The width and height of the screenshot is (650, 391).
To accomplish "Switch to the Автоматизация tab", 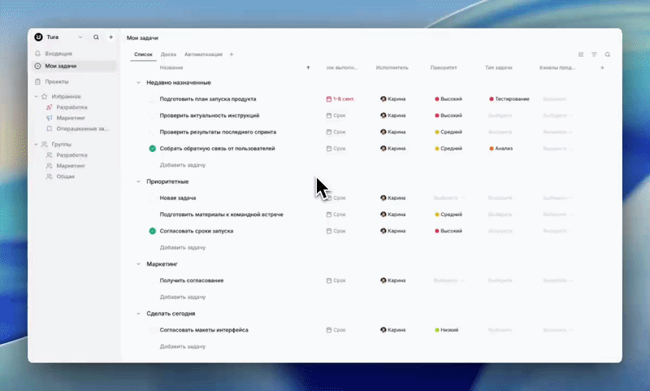I will [203, 54].
